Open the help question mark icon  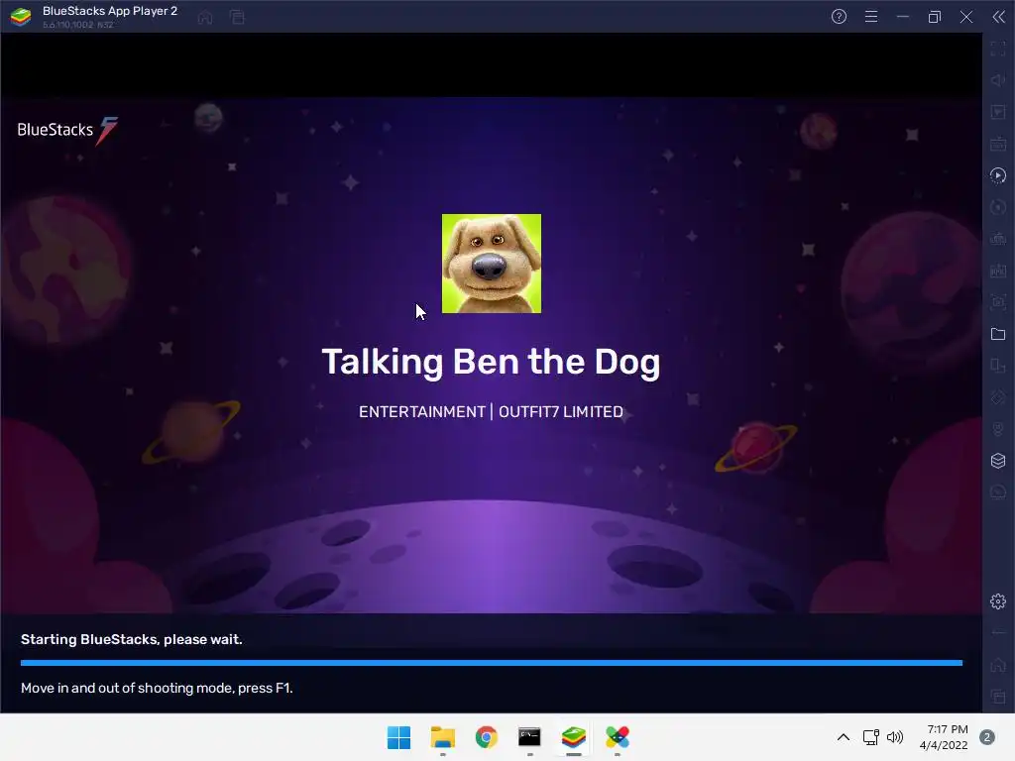click(839, 17)
